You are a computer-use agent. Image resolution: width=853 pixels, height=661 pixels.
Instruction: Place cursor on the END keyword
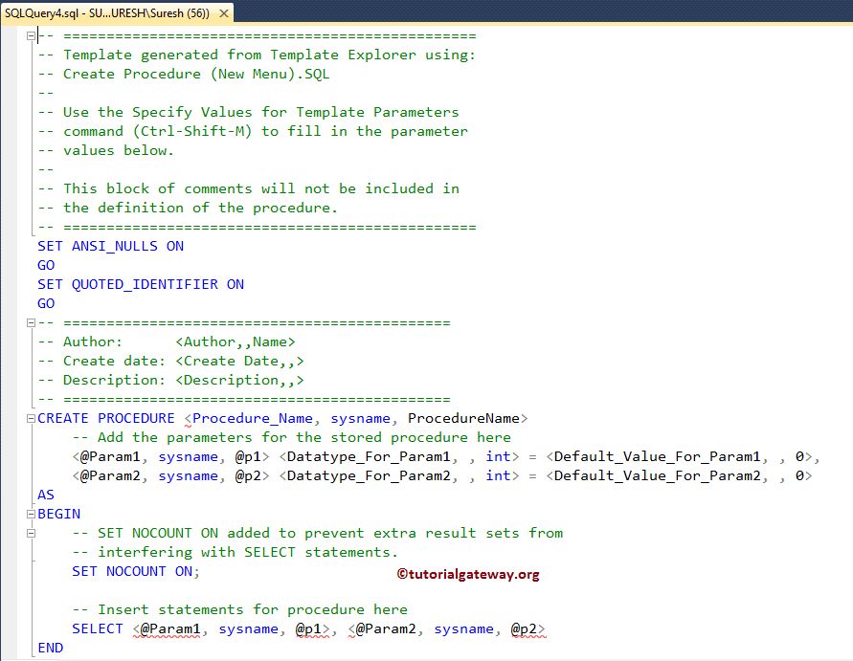[x=50, y=648]
